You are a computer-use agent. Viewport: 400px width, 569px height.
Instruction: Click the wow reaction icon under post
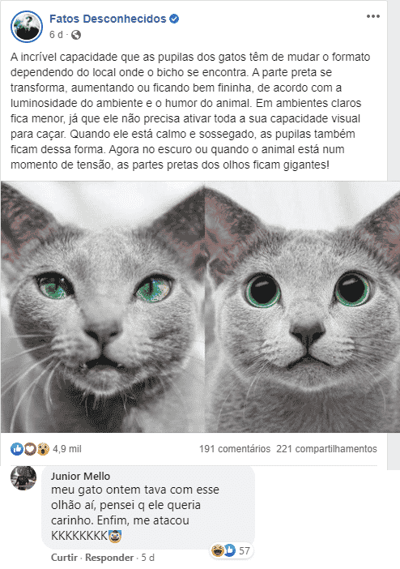click(x=43, y=449)
